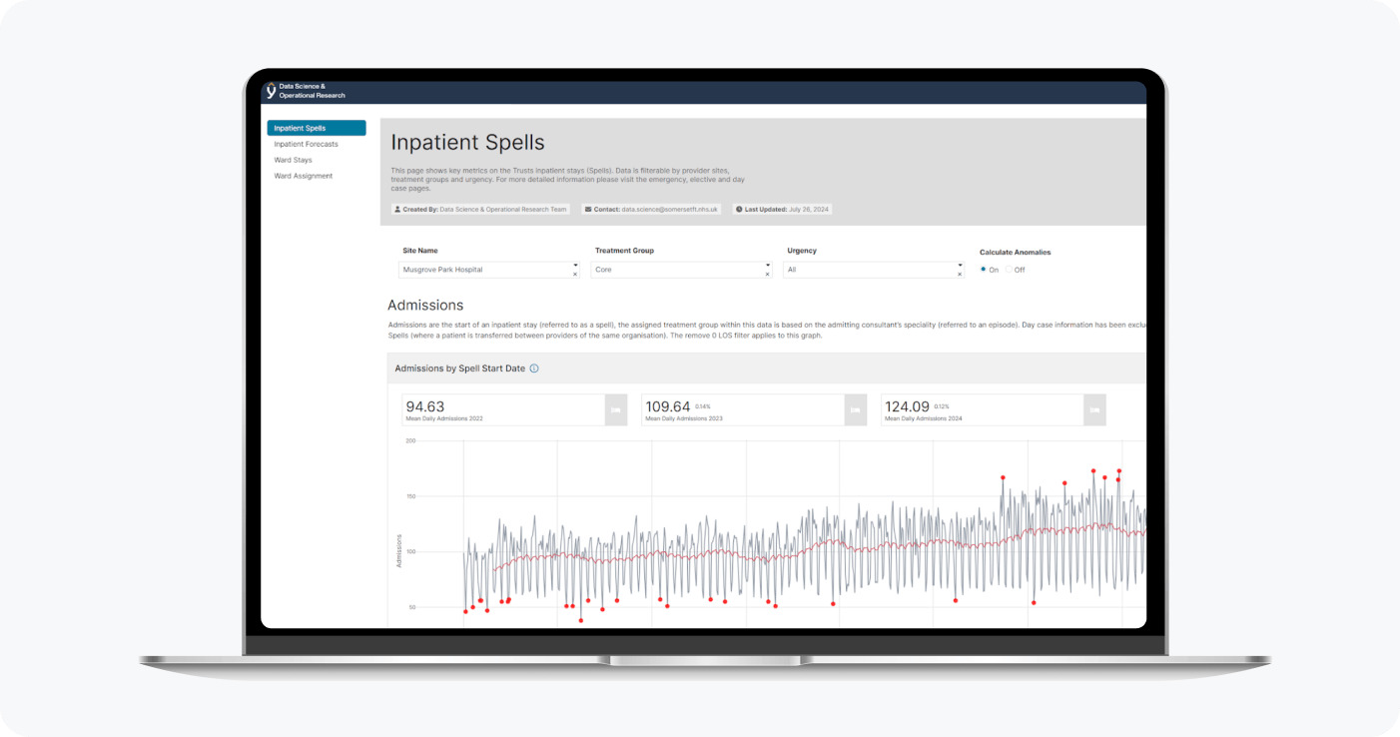Click the Admissions by Spell Start Date title
Screen dimensions: 1400x737
pyautogui.click(x=459, y=368)
